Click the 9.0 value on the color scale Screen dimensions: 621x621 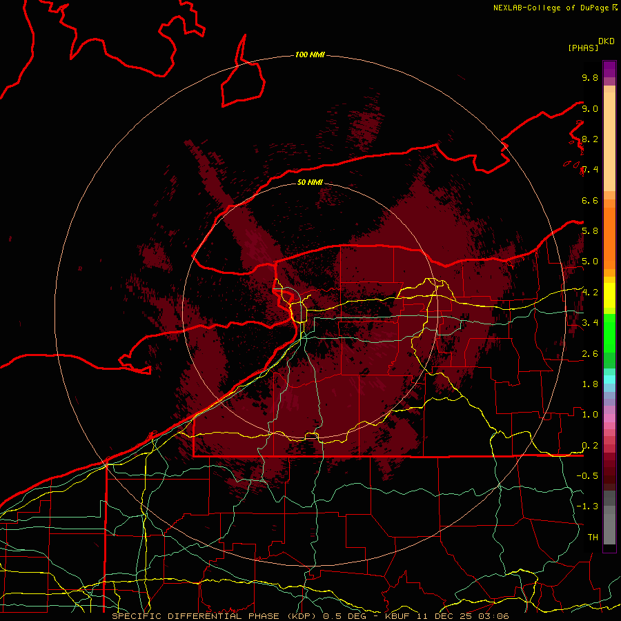[x=590, y=108]
